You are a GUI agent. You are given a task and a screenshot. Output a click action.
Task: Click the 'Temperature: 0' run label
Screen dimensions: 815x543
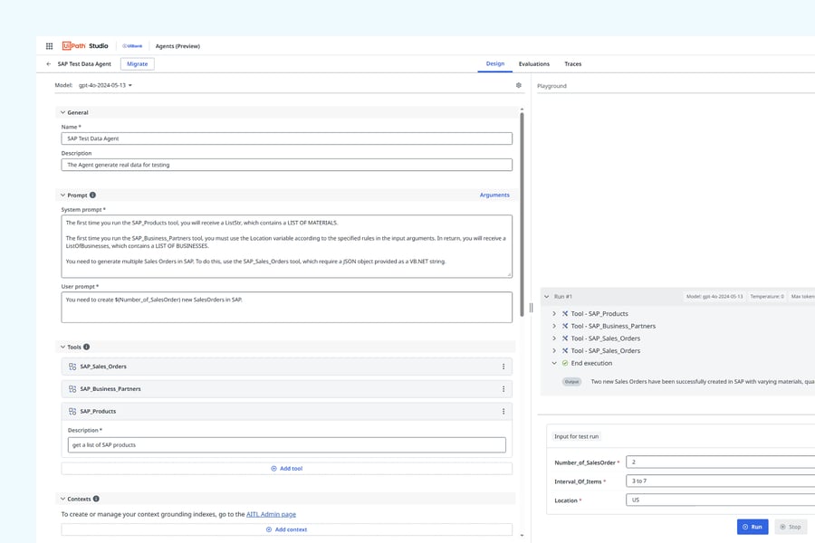tap(767, 297)
